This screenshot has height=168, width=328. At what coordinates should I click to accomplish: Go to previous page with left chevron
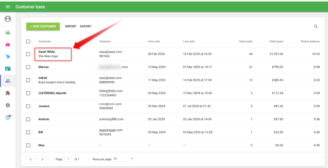pos(31,159)
